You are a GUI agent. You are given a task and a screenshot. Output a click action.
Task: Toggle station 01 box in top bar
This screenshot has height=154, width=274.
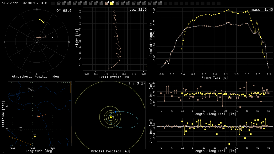click(x=58, y=3)
